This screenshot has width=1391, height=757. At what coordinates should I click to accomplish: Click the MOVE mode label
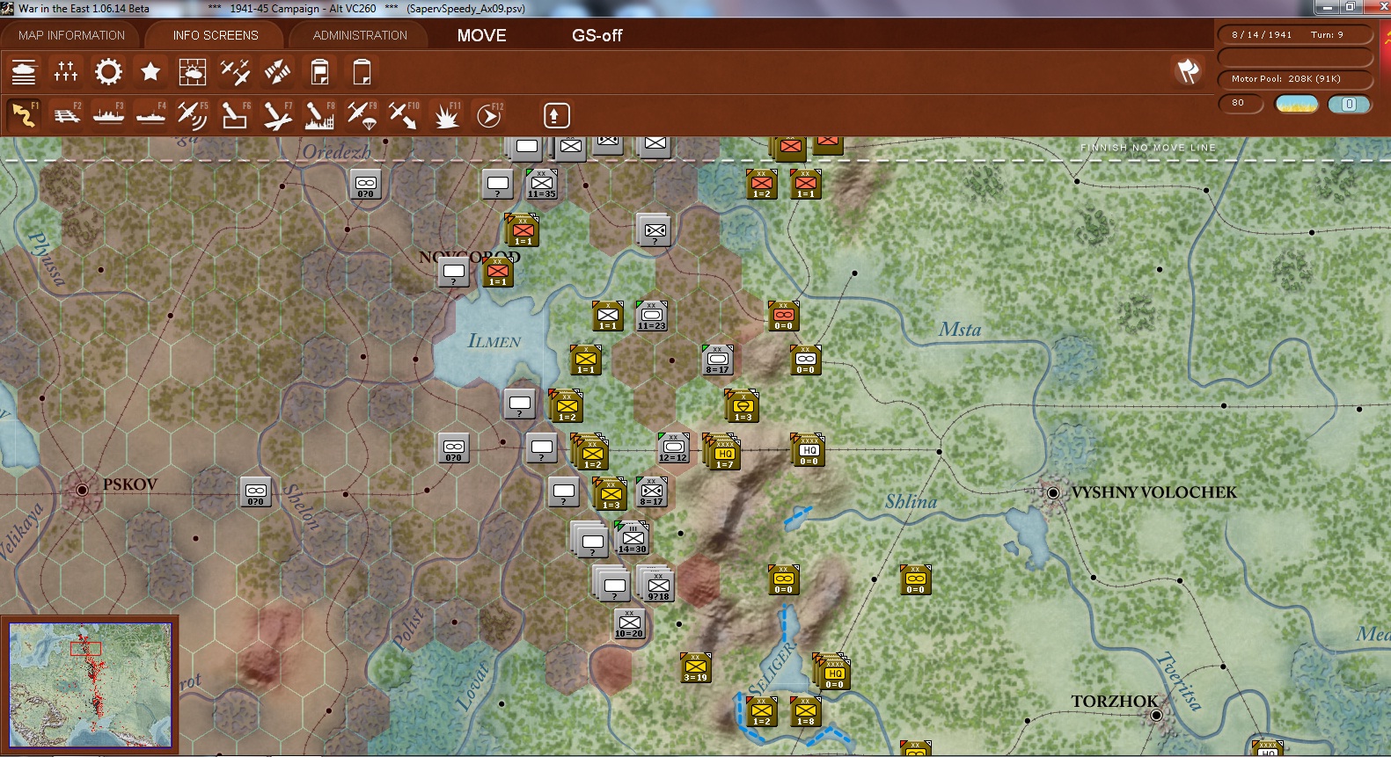[481, 35]
